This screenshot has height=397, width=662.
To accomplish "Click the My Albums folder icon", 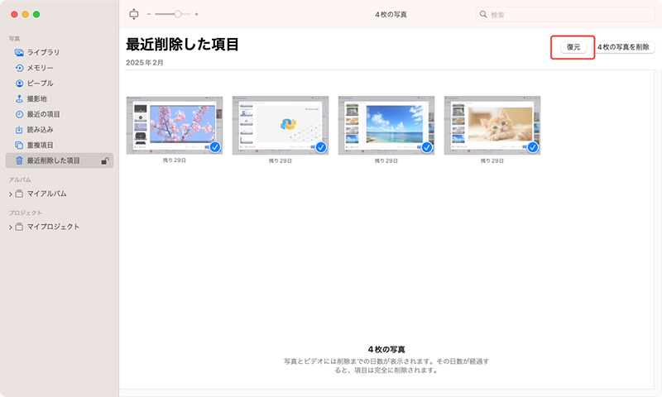I will click(x=19, y=194).
